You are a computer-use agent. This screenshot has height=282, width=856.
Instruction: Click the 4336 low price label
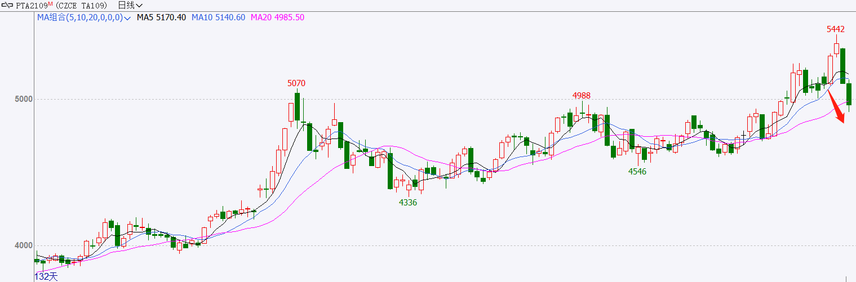pos(408,203)
